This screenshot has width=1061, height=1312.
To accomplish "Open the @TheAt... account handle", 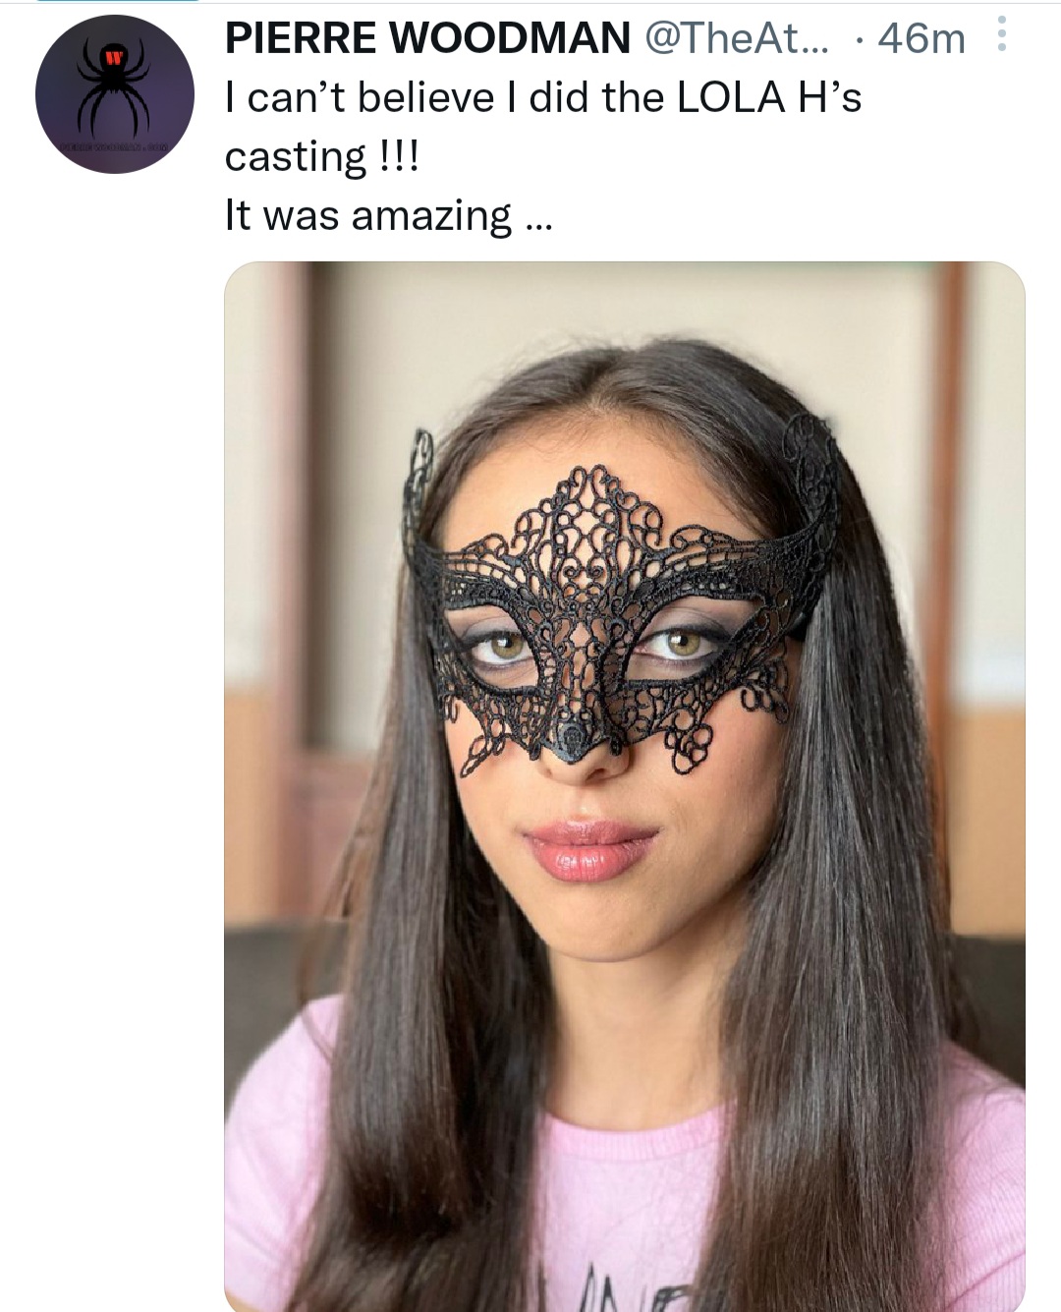I will [737, 38].
